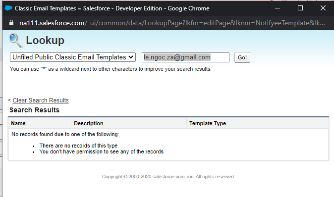The width and height of the screenshot is (334, 197).
Task: Click 'There are no records of this type'
Action: click(78, 146)
